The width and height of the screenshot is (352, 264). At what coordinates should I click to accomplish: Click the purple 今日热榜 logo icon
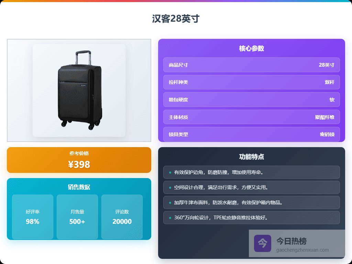[262, 243]
